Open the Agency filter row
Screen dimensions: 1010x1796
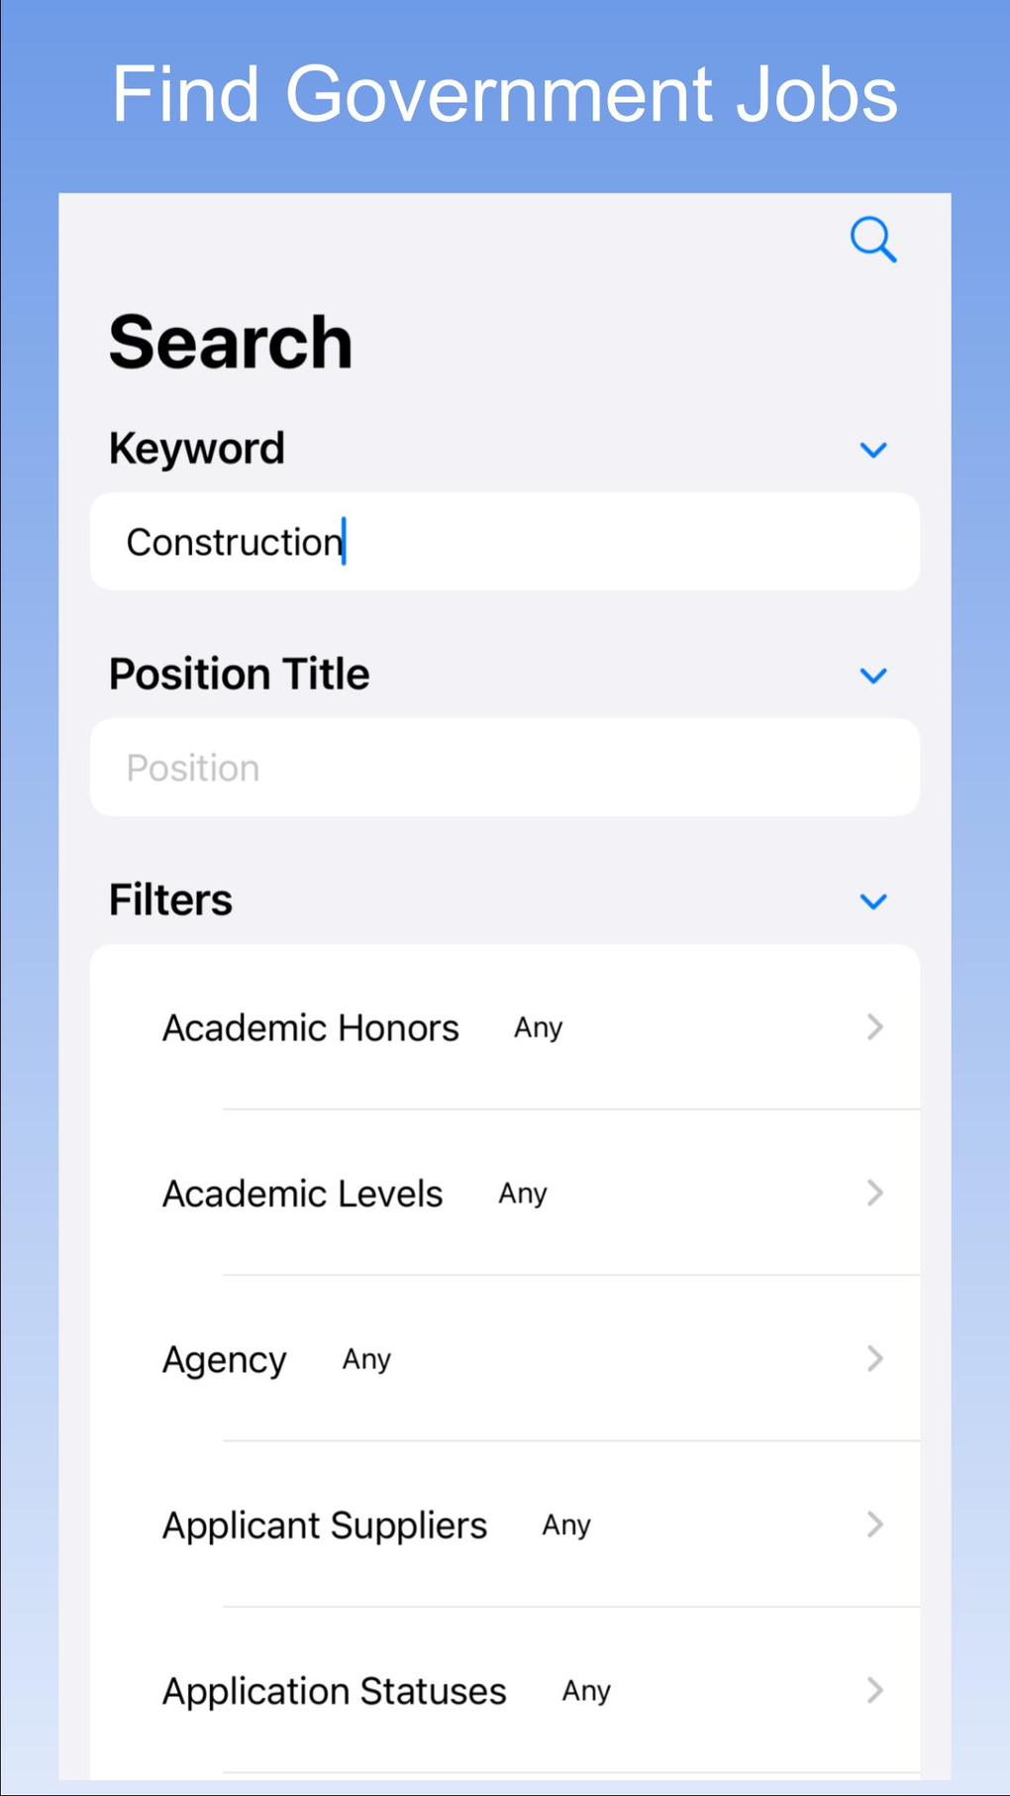tap(225, 1359)
